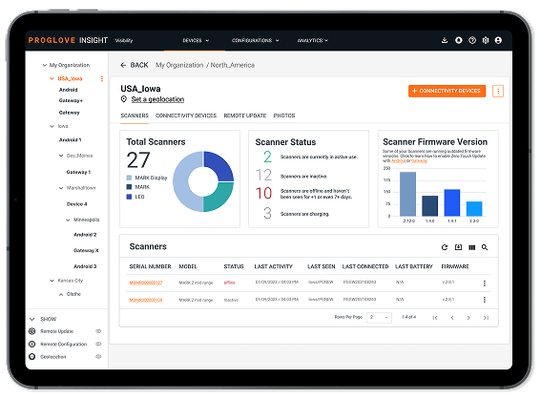Open the Devices dropdown menu
The image size is (541, 399).
click(x=196, y=40)
